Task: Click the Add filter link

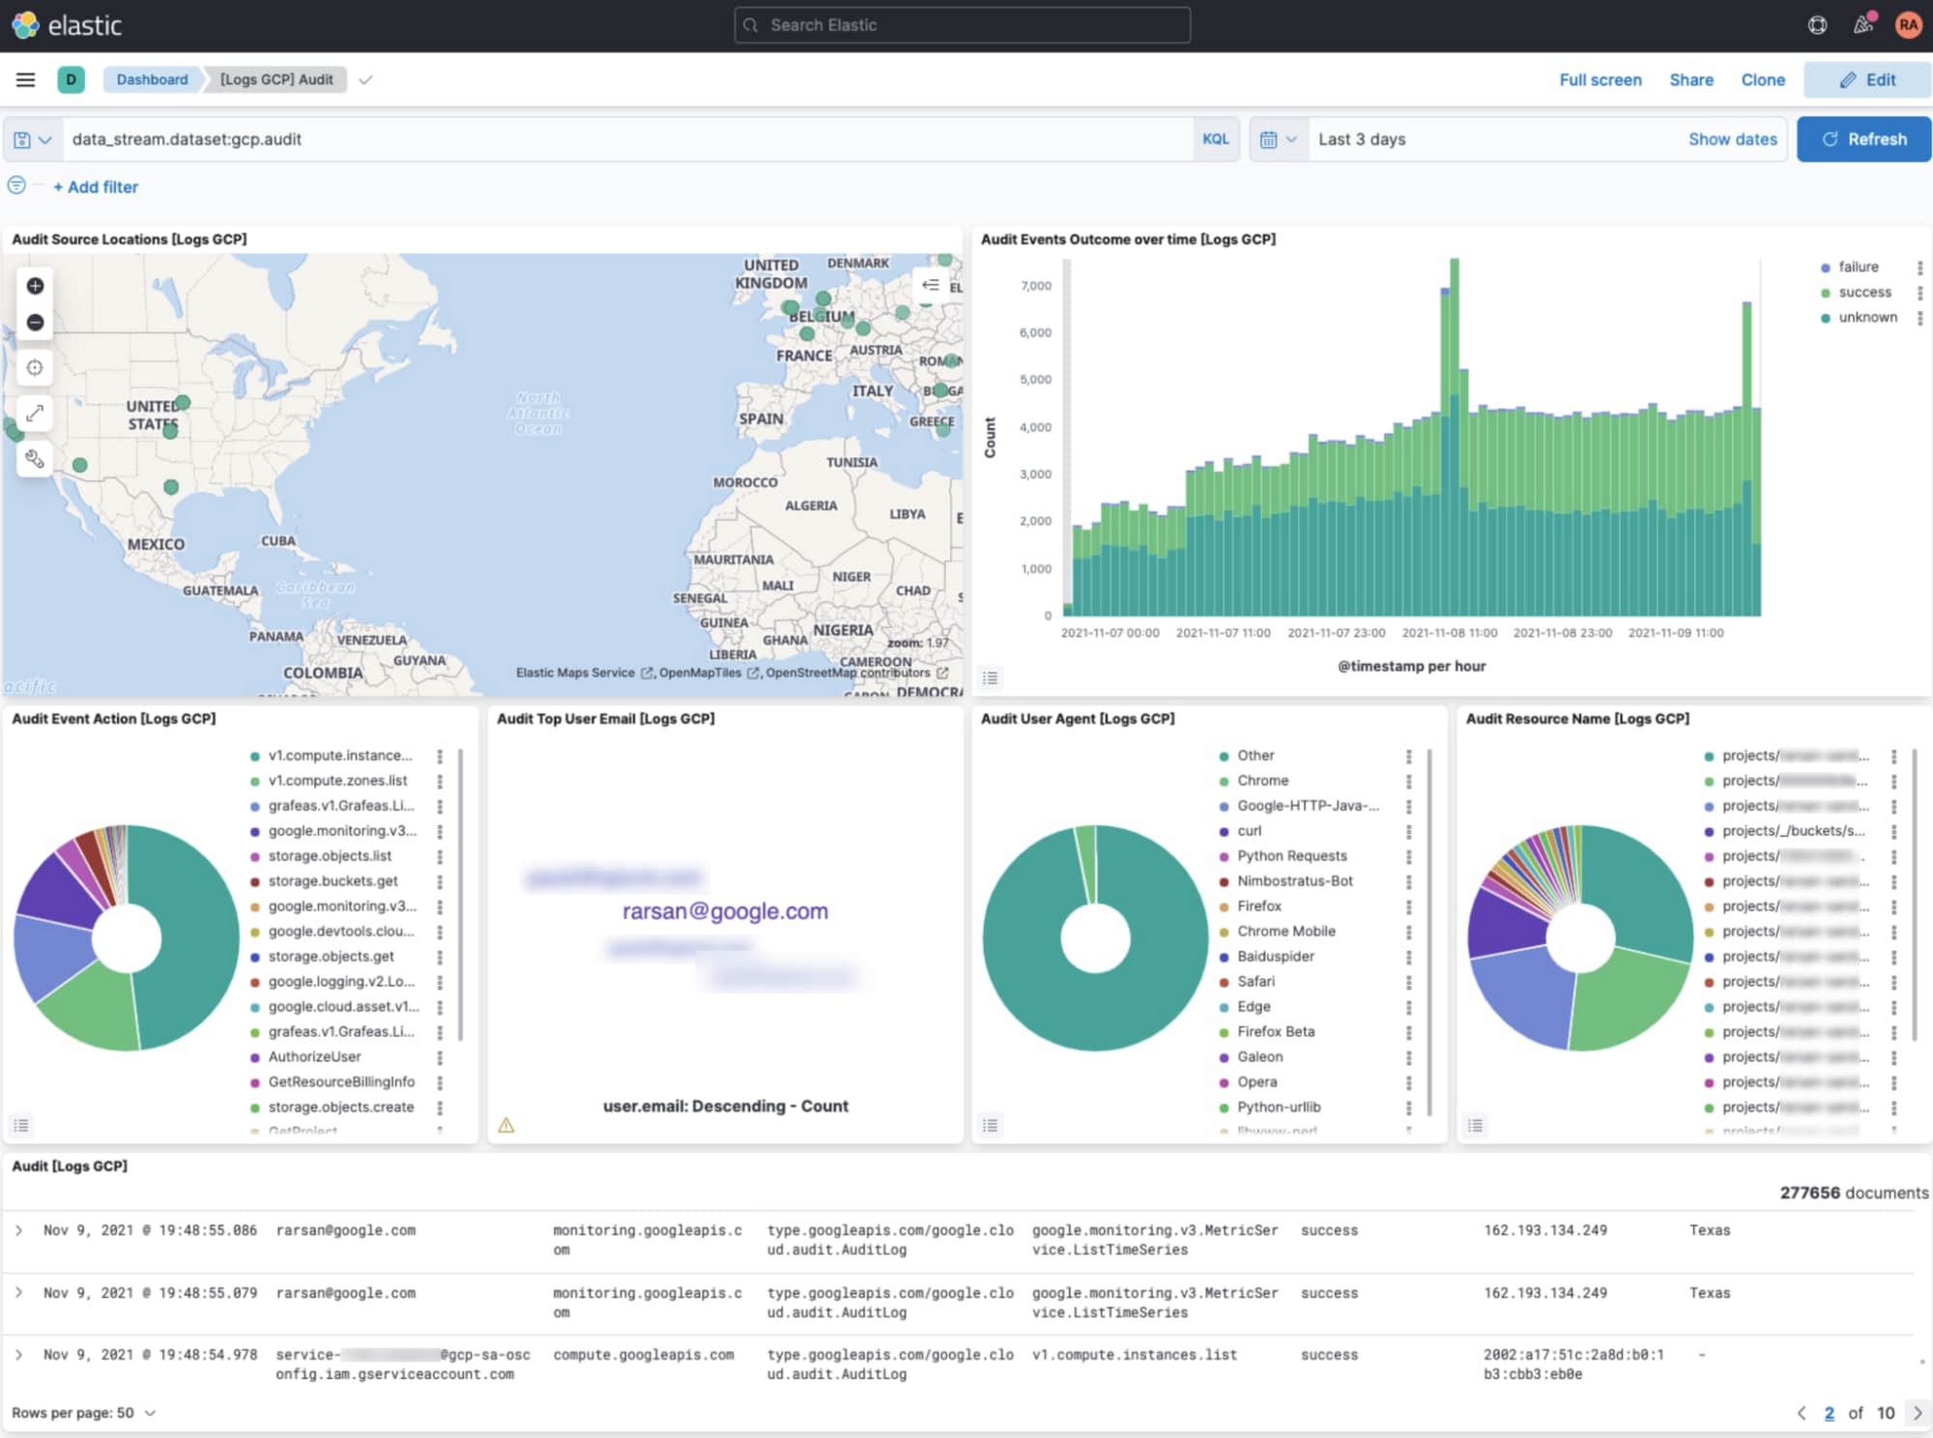Action: coord(94,187)
